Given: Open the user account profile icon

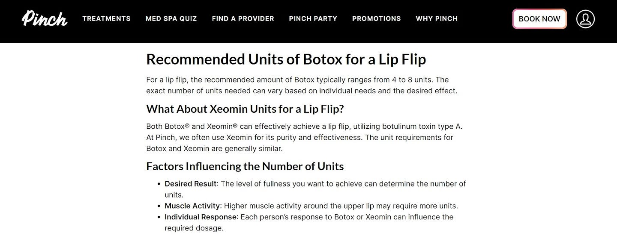Looking at the screenshot, I should click(585, 19).
